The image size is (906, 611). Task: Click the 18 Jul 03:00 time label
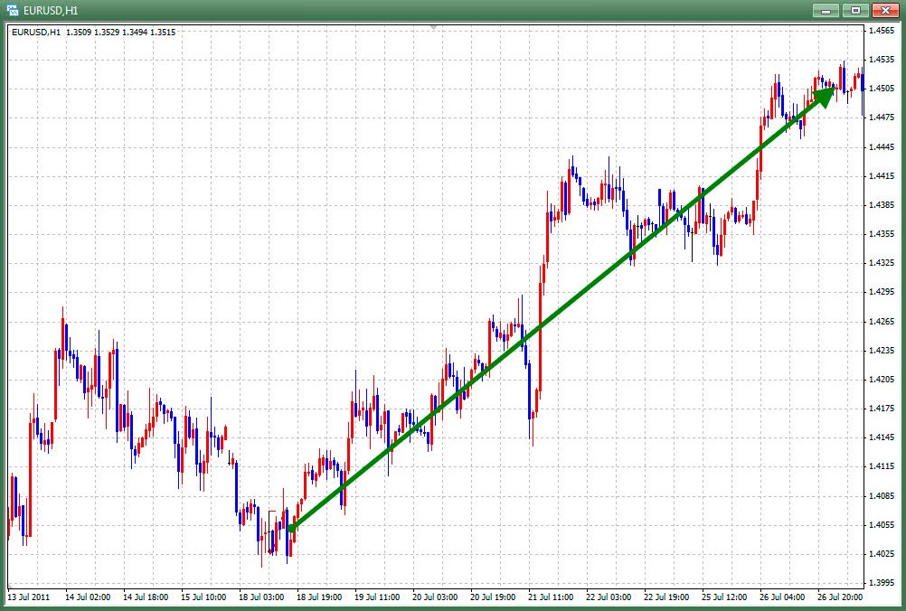[x=261, y=597]
